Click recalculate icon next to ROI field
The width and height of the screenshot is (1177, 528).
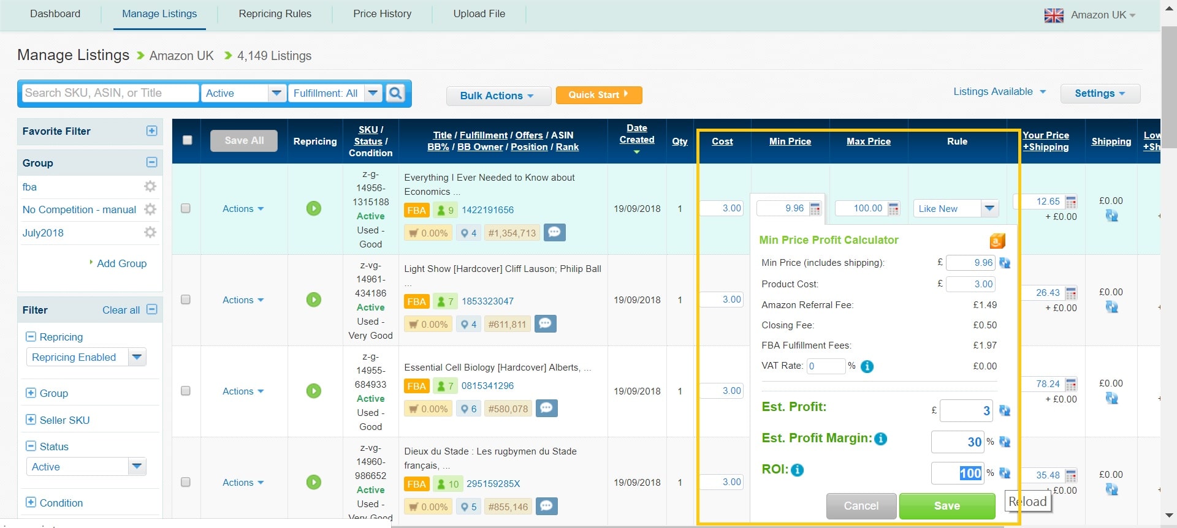point(1005,473)
